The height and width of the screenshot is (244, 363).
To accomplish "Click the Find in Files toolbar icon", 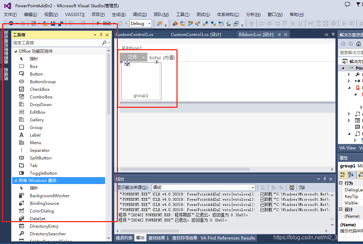I will (159, 23).
